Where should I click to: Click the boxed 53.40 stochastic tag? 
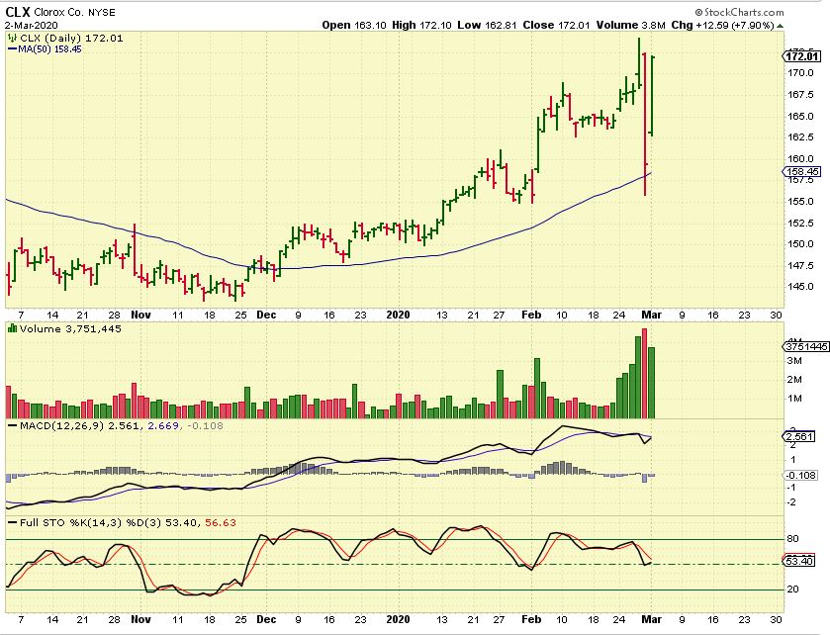798,561
